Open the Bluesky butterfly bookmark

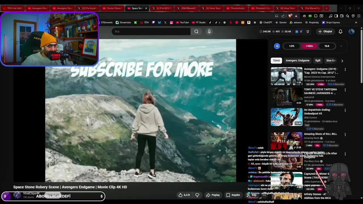pos(159,22)
